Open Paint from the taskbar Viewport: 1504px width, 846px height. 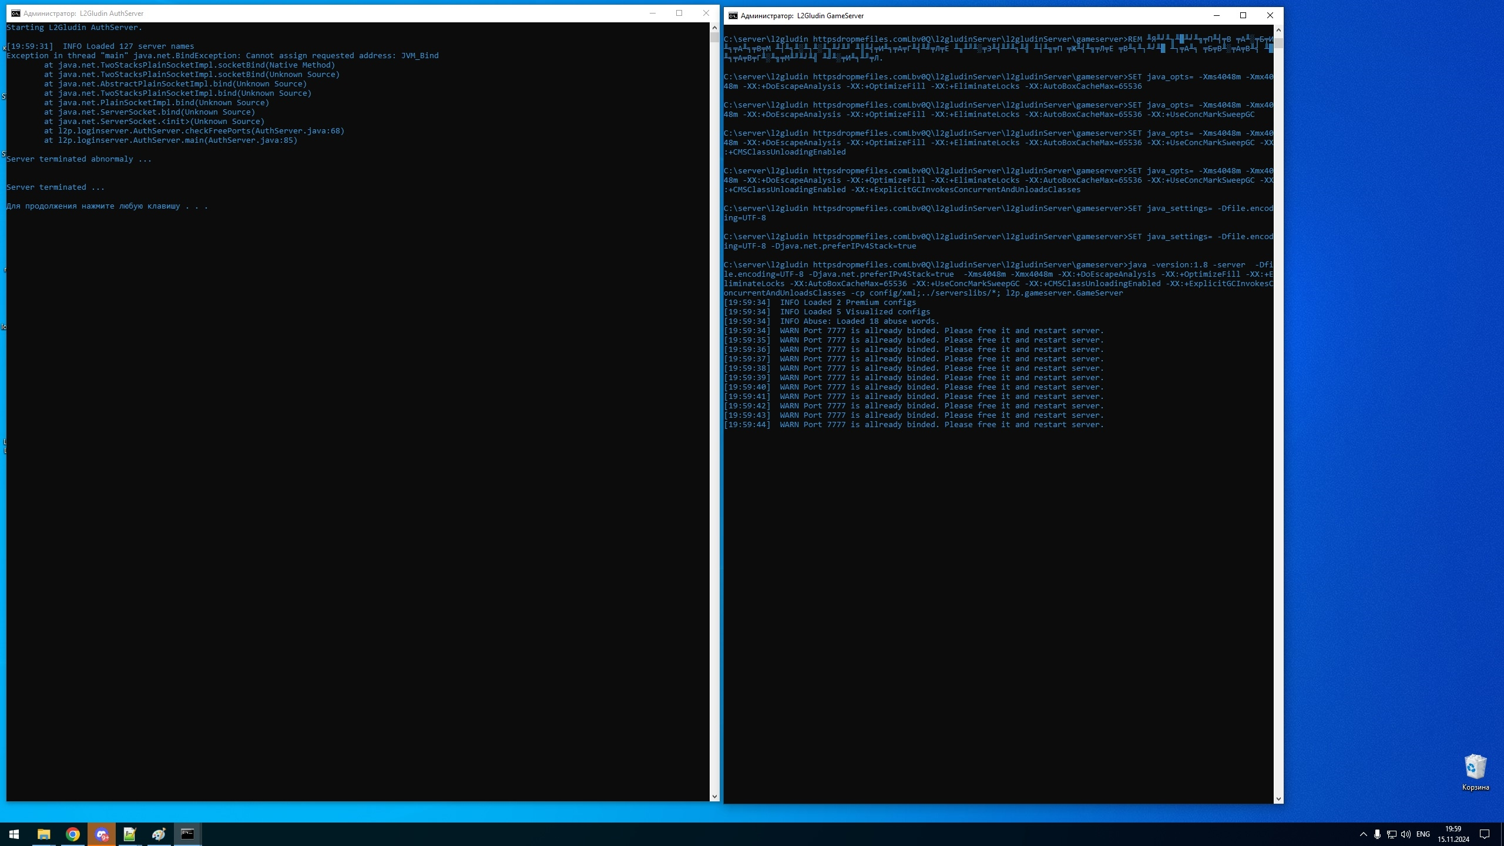click(x=159, y=834)
